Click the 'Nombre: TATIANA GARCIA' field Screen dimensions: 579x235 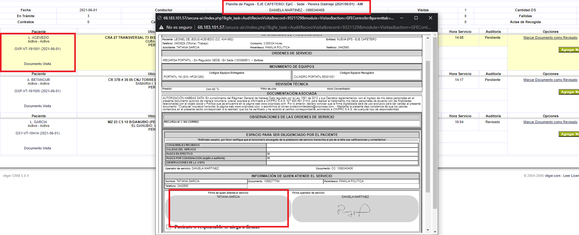[x=206, y=181]
